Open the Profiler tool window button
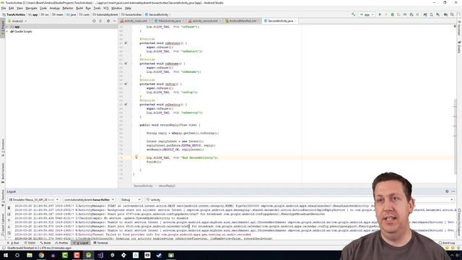This screenshot has height=260, width=462. click(61, 243)
